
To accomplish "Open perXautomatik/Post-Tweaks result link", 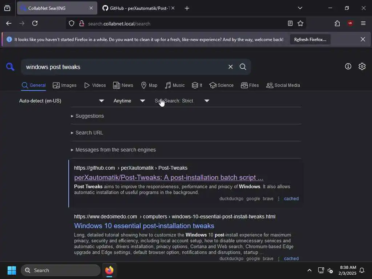I will click(169, 177).
